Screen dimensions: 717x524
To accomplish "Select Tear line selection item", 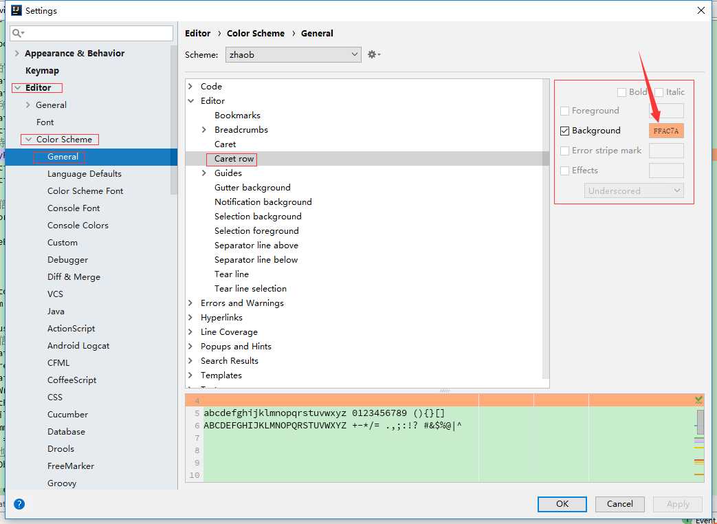I will (x=251, y=289).
